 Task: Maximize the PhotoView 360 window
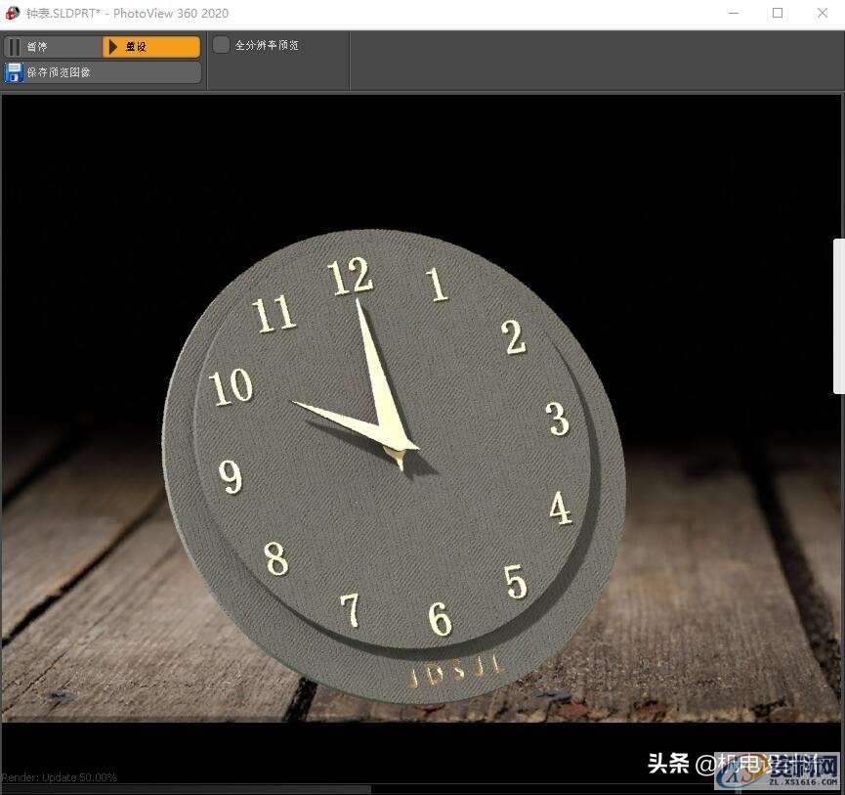coord(778,14)
